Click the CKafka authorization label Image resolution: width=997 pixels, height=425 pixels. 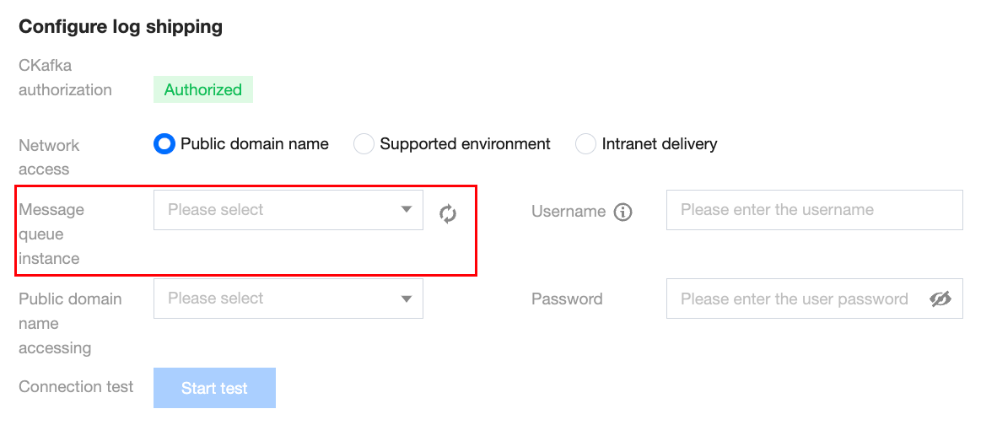pyautogui.click(x=65, y=78)
